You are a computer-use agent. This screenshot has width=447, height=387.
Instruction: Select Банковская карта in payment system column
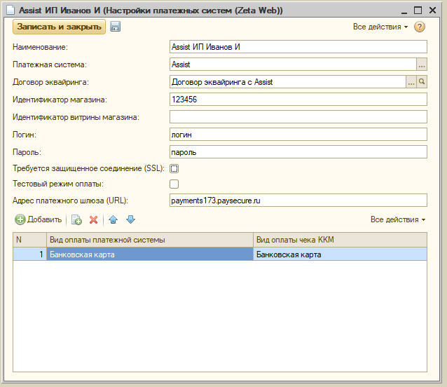150,254
